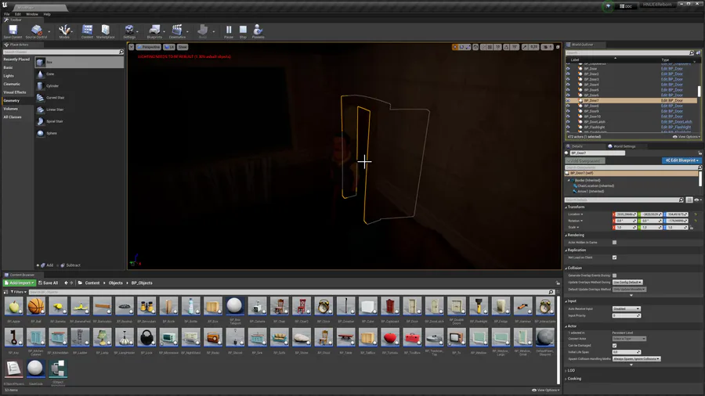The height and width of the screenshot is (396, 705).
Task: Click the navigate back arrow in Content Browser
Action: (66, 283)
